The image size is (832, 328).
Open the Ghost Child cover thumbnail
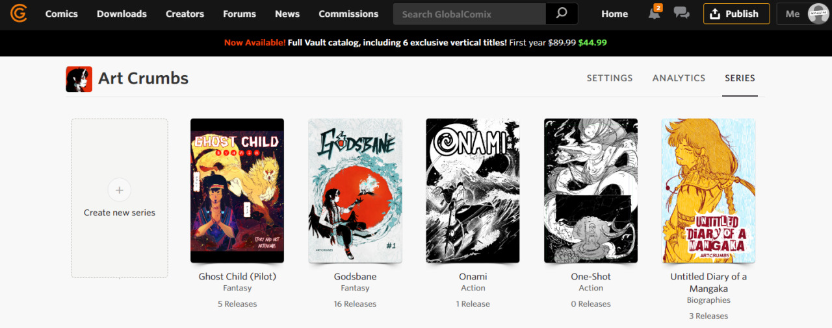coord(237,191)
